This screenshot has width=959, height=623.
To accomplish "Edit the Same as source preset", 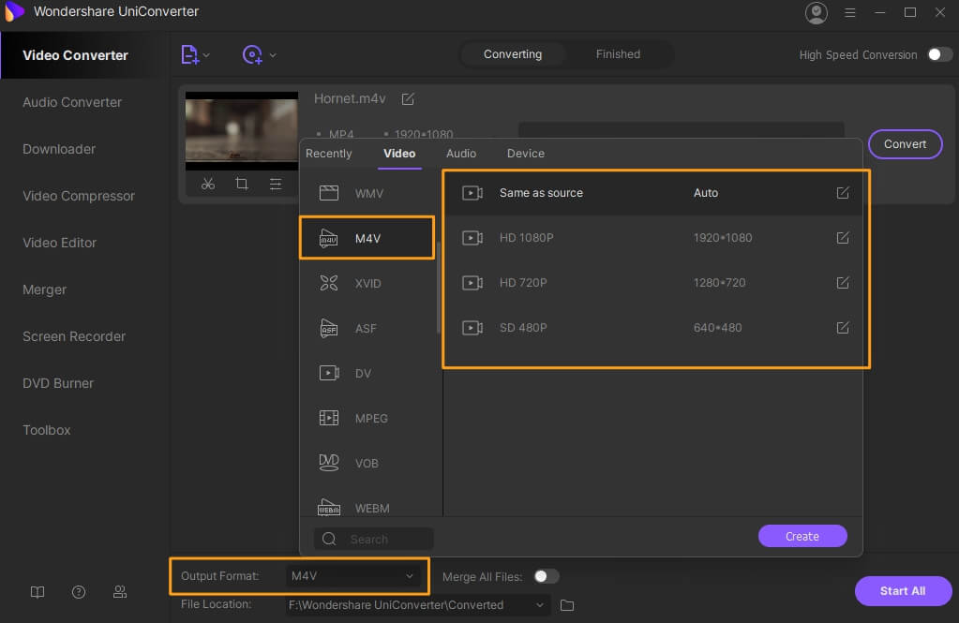I will (x=843, y=193).
